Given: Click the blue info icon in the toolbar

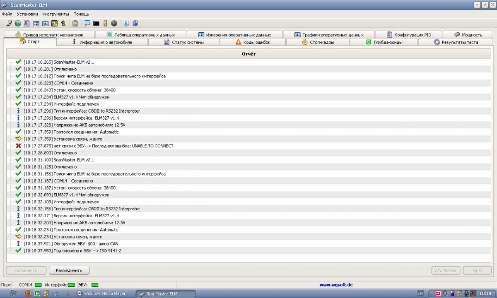Looking at the screenshot, I should pyautogui.click(x=126, y=24).
